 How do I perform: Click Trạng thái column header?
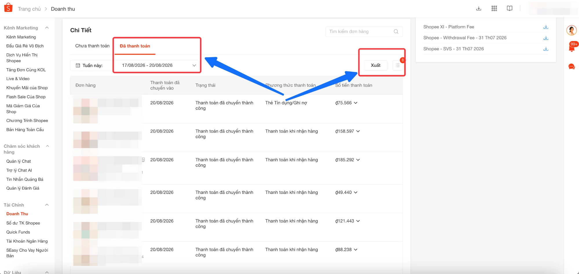coord(205,85)
